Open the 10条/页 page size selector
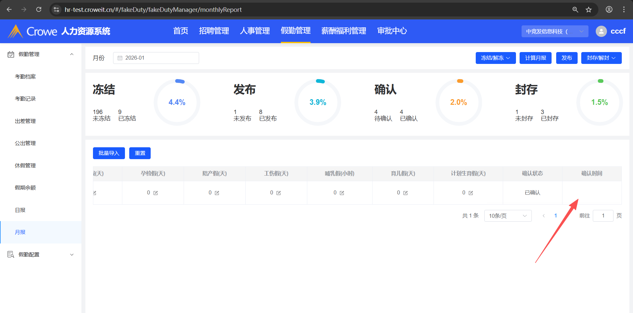This screenshot has height=313, width=633. coord(507,216)
